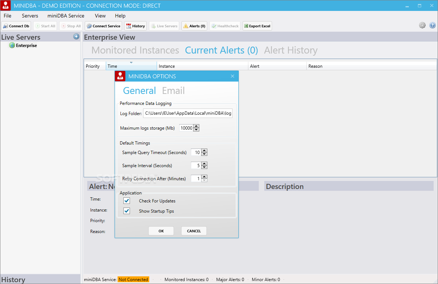
Task: Sort by the Alert column header
Action: (x=277, y=66)
